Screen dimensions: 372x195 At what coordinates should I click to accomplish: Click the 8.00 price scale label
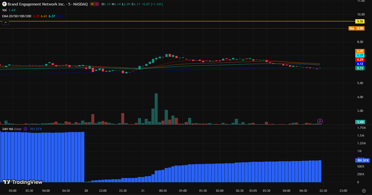(361, 42)
